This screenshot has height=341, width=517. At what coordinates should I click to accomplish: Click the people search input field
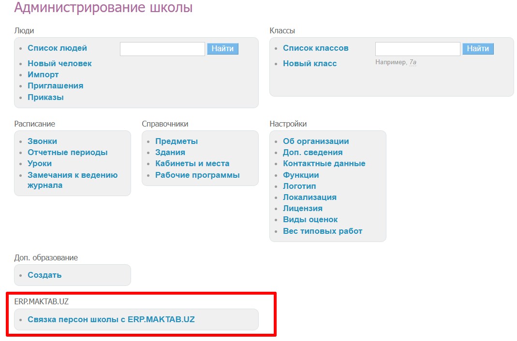[x=162, y=48]
